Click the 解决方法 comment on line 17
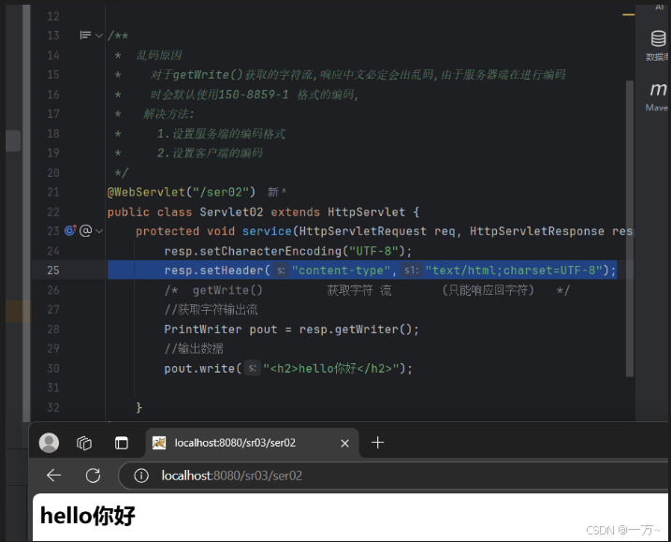671x542 pixels. pyautogui.click(x=168, y=114)
